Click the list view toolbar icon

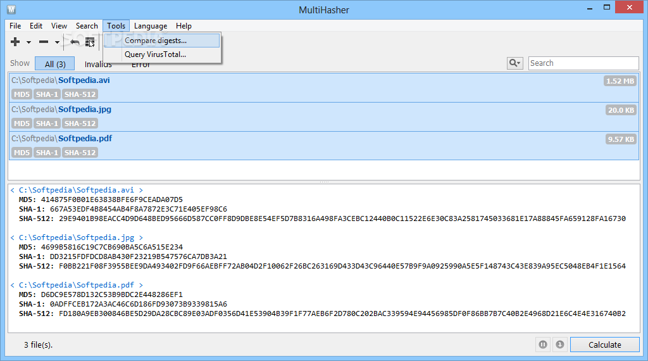click(x=90, y=42)
